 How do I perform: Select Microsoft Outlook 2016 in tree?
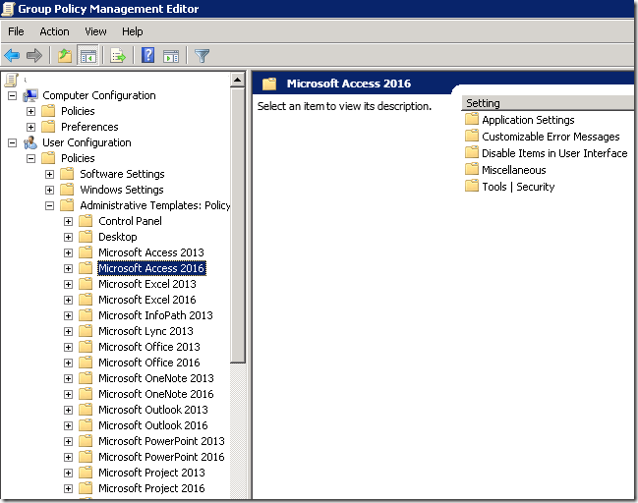click(x=153, y=425)
